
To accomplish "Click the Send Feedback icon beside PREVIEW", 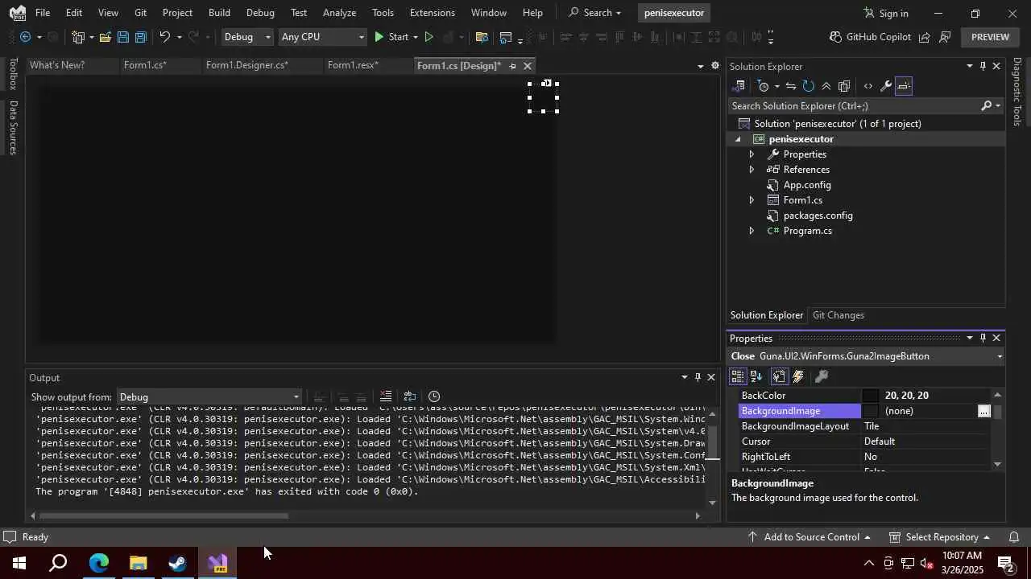I will (x=945, y=37).
